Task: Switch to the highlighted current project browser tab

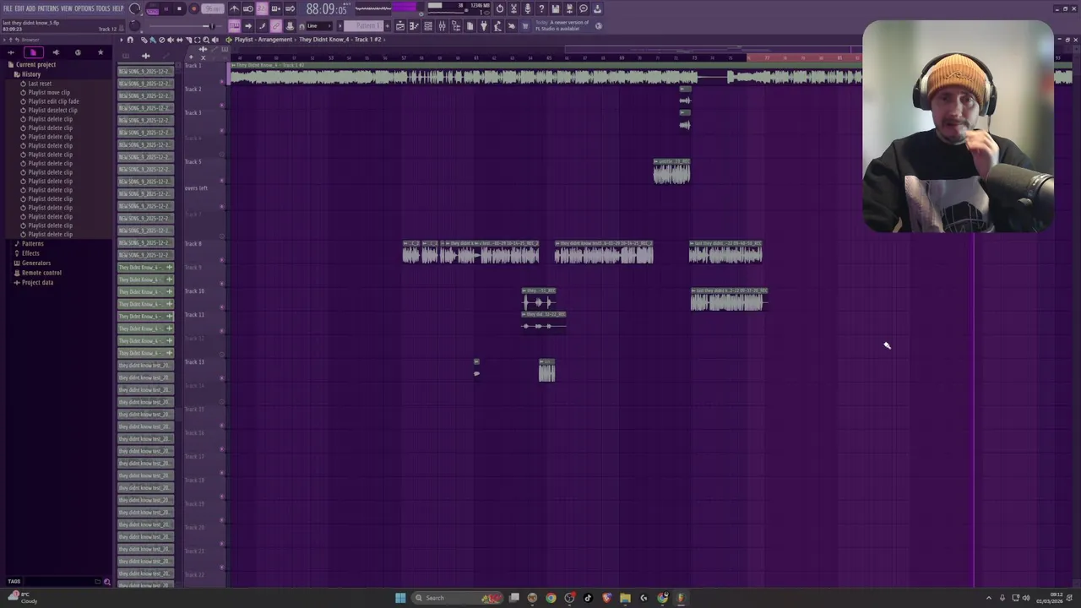Action: pyautogui.click(x=34, y=52)
